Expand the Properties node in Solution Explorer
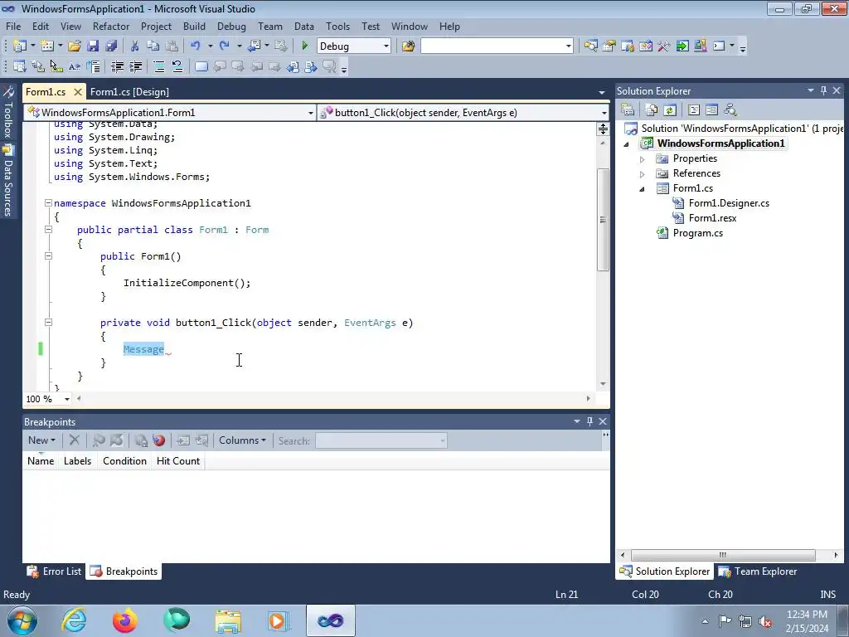 pyautogui.click(x=643, y=159)
